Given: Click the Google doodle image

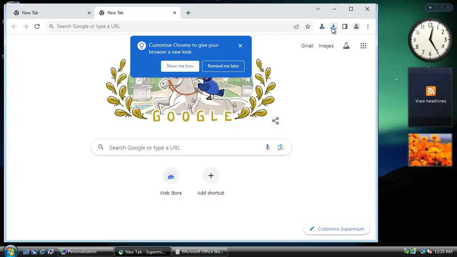Looking at the screenshot, I should [x=191, y=91].
